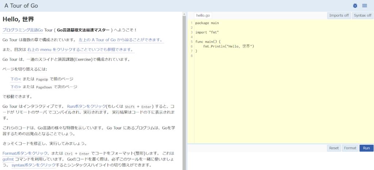Place cursor in fmt.Println line
The height and width of the screenshot is (170, 374).
point(228,46)
